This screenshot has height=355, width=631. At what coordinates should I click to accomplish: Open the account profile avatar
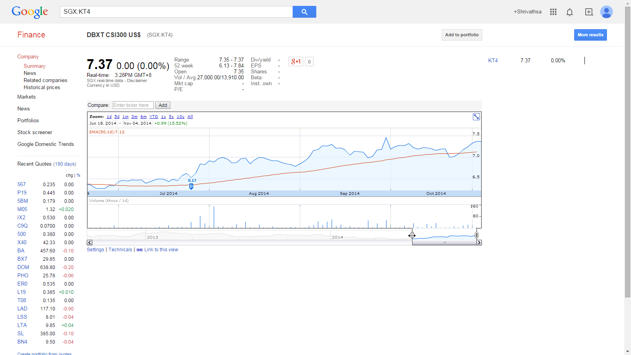click(607, 12)
